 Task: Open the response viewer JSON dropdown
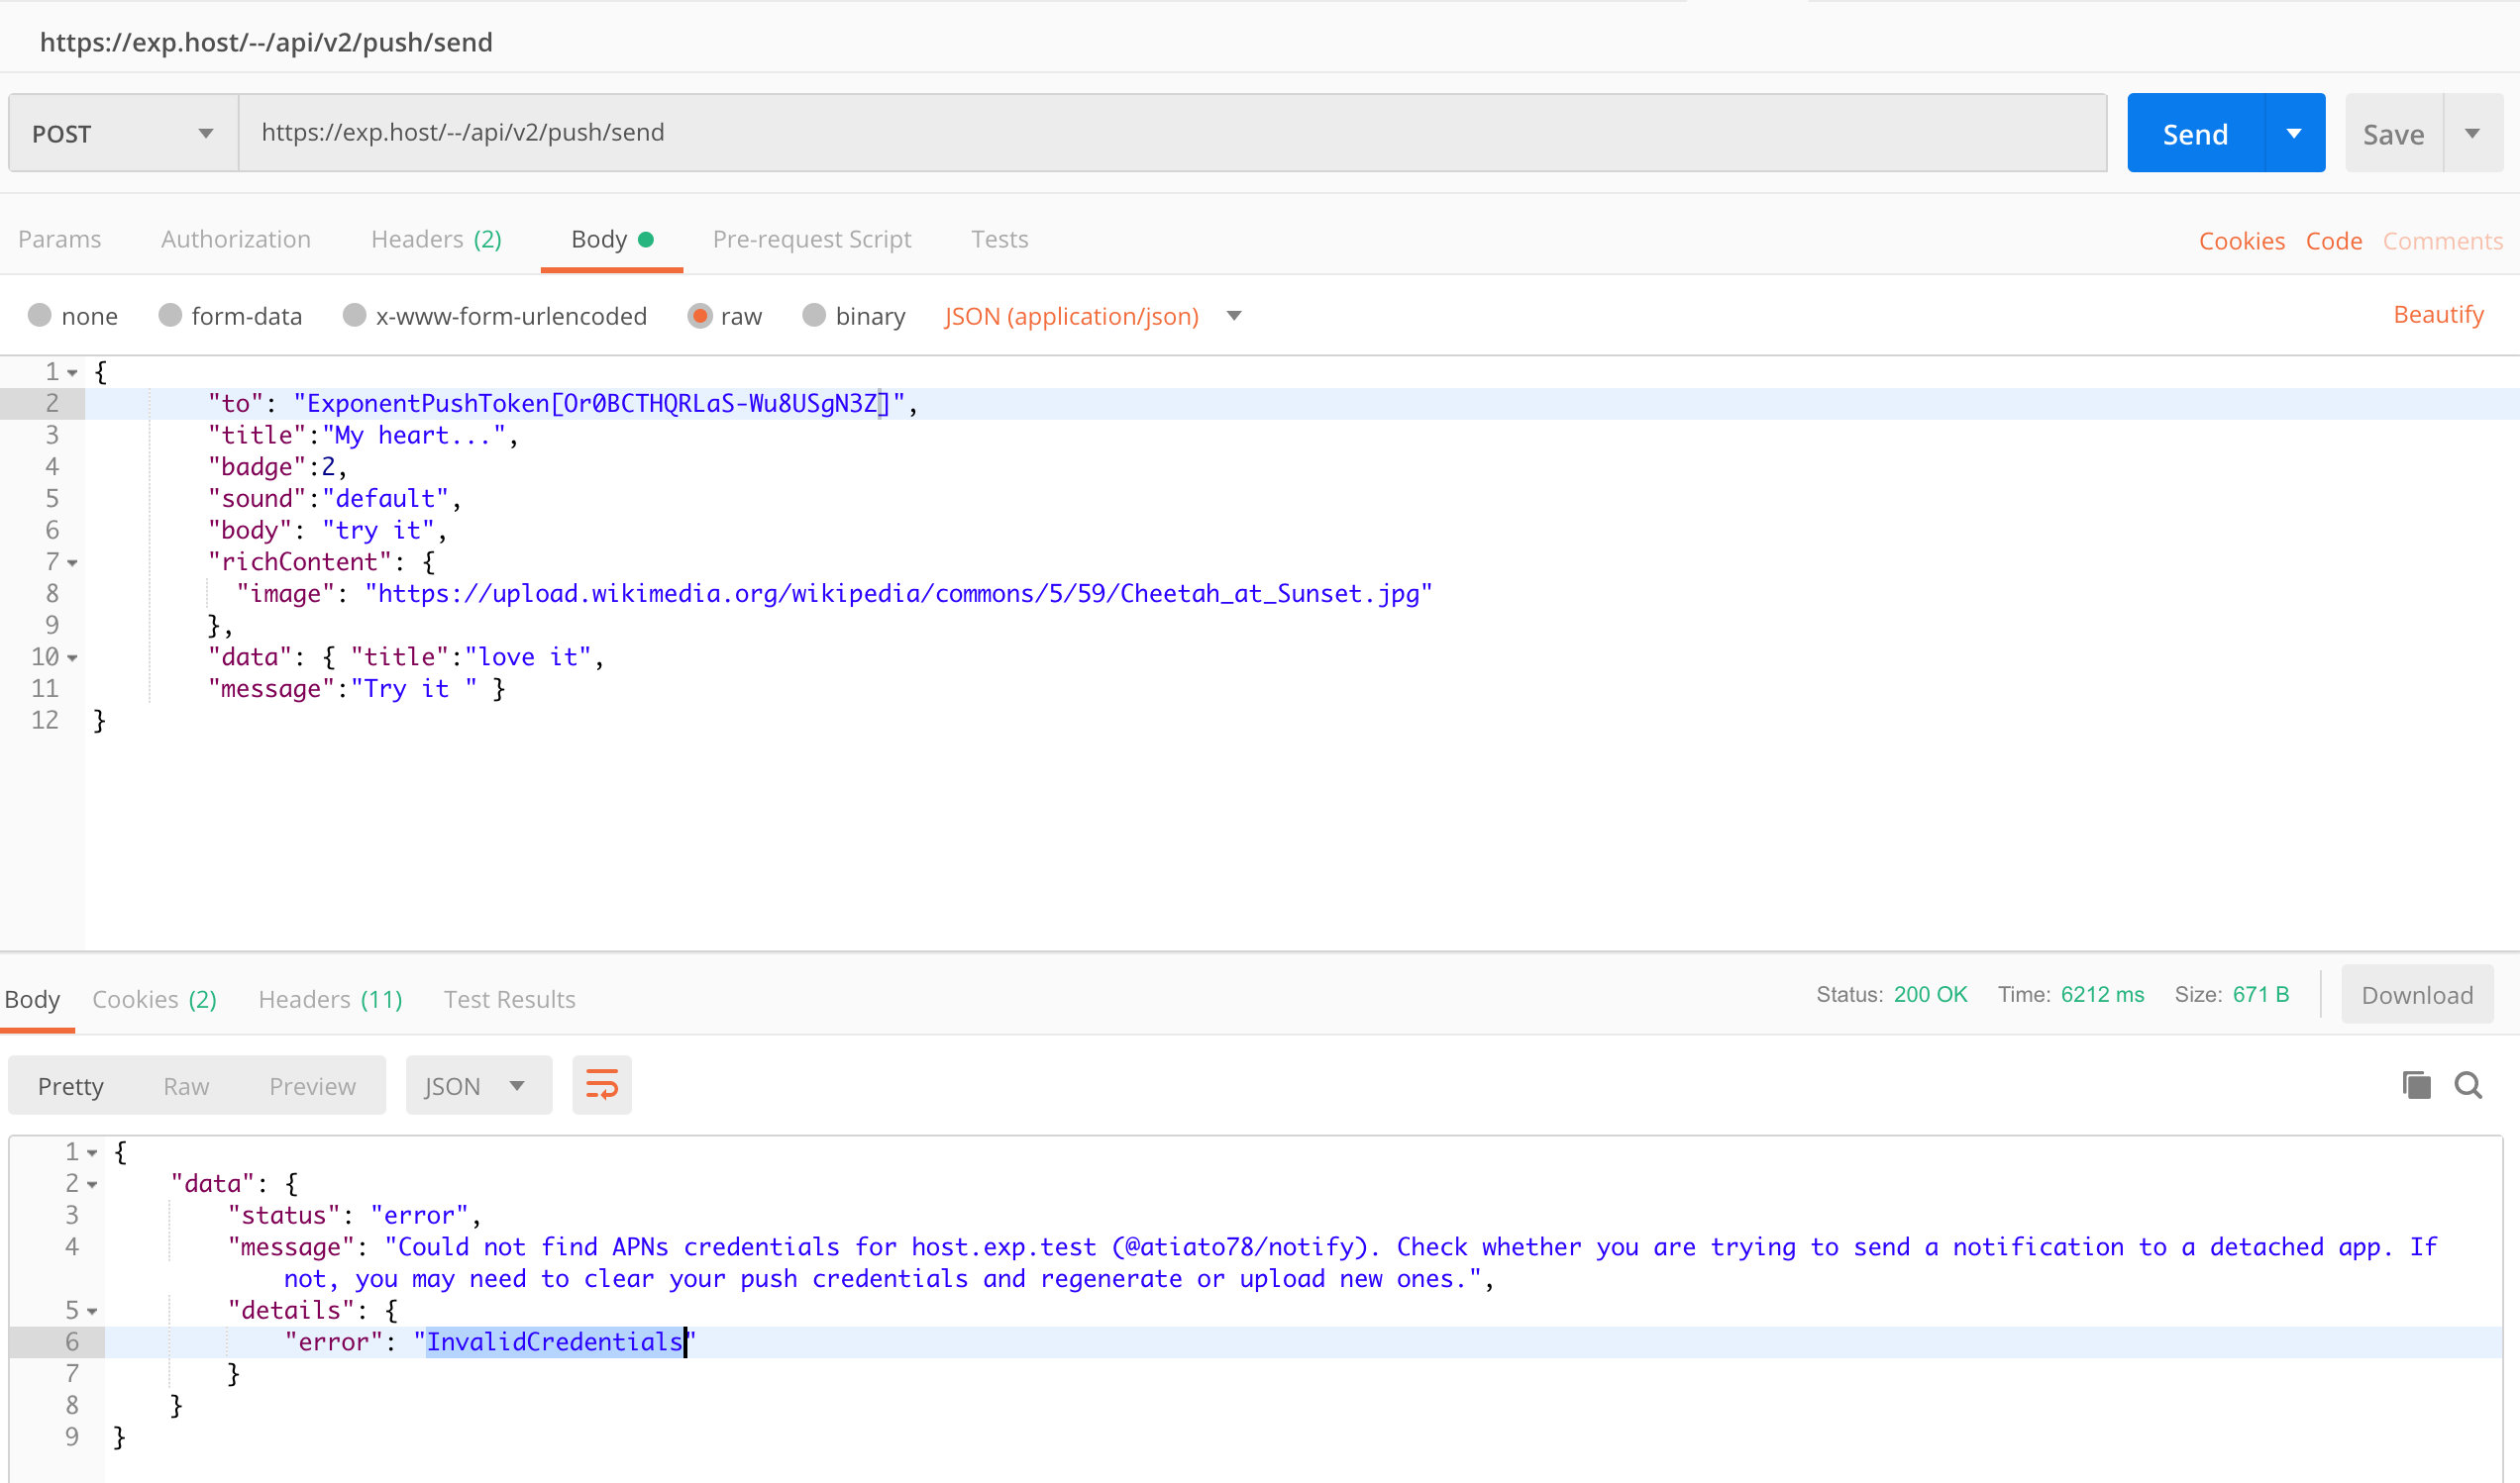click(478, 1085)
